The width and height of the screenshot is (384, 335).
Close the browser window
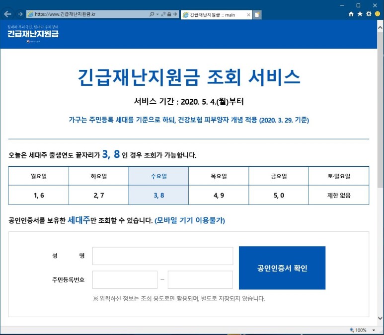pos(375,5)
